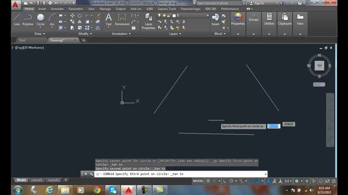Expand the Draw panel
Viewport: 348px width, 195px height.
[40, 34]
